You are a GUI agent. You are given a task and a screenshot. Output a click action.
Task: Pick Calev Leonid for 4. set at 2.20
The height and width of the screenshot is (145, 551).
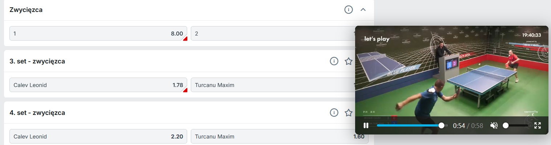[98, 137]
